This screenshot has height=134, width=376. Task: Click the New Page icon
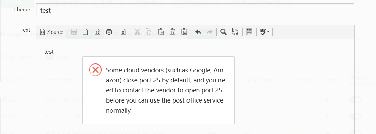85,32
